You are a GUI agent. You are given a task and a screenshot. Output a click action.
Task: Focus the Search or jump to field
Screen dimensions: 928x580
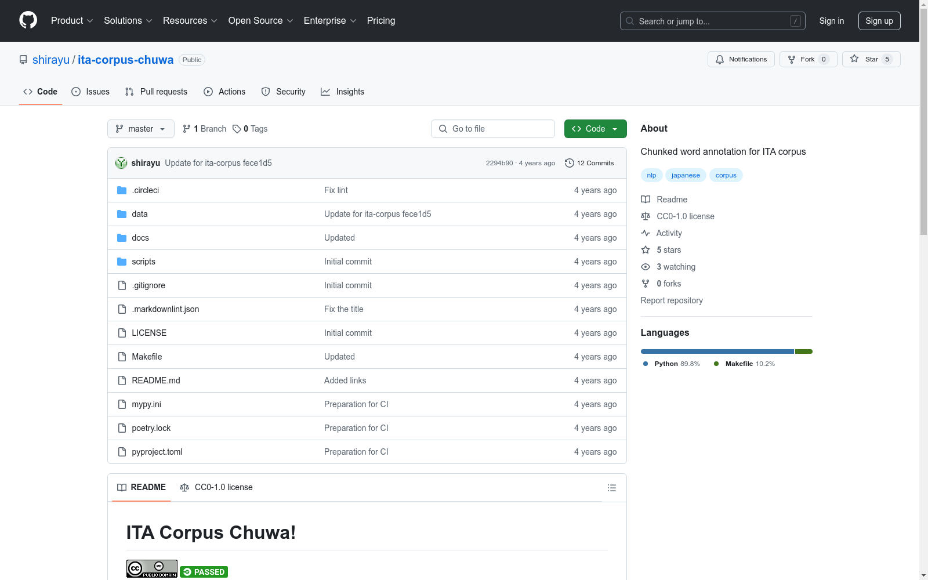coord(713,21)
